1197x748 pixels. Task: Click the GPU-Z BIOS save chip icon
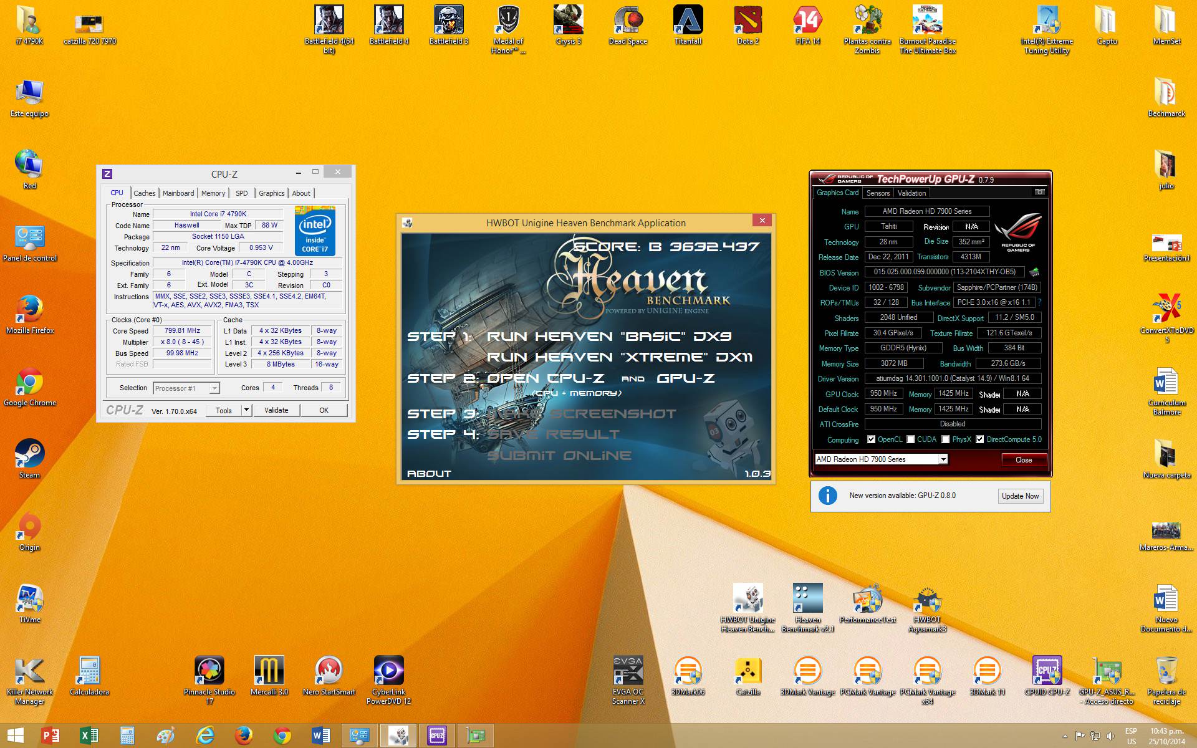[x=1034, y=272]
